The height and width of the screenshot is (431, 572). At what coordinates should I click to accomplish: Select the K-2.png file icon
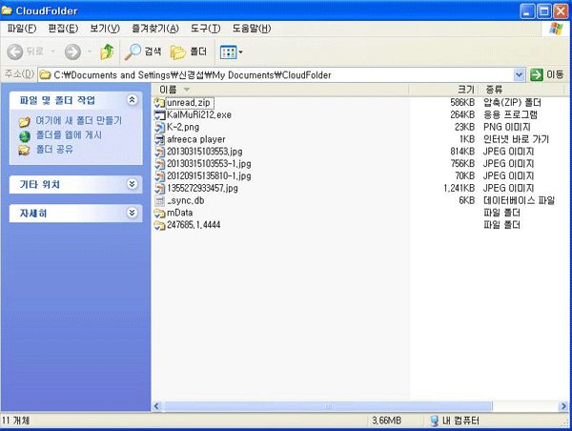(159, 128)
